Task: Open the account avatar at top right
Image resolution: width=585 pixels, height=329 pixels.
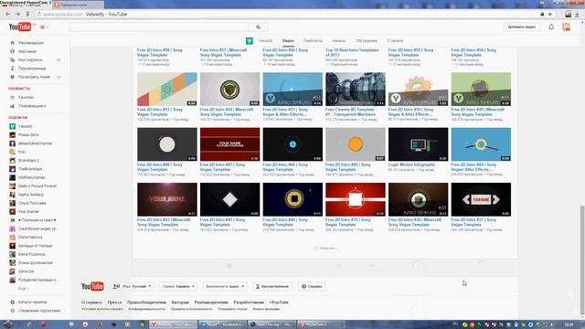Action: (566, 27)
